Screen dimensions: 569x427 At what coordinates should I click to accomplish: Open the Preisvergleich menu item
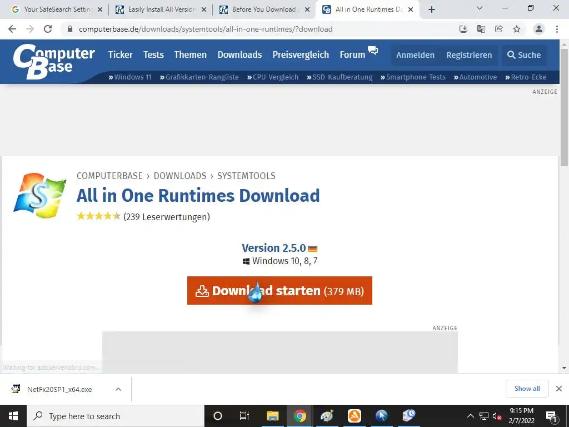click(301, 54)
